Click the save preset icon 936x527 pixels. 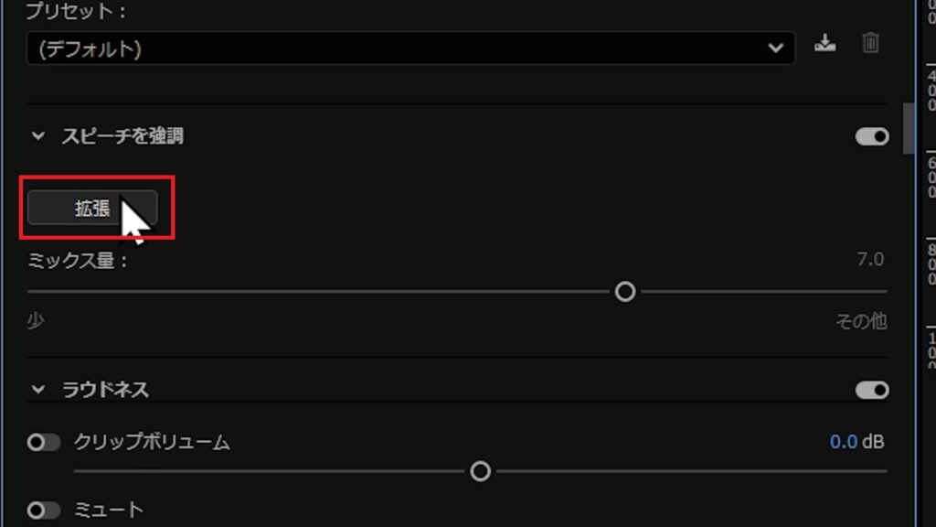825,43
